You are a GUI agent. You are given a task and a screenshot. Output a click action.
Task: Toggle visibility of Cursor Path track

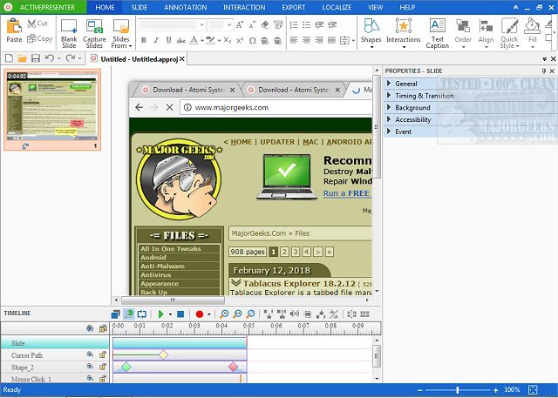click(x=90, y=355)
